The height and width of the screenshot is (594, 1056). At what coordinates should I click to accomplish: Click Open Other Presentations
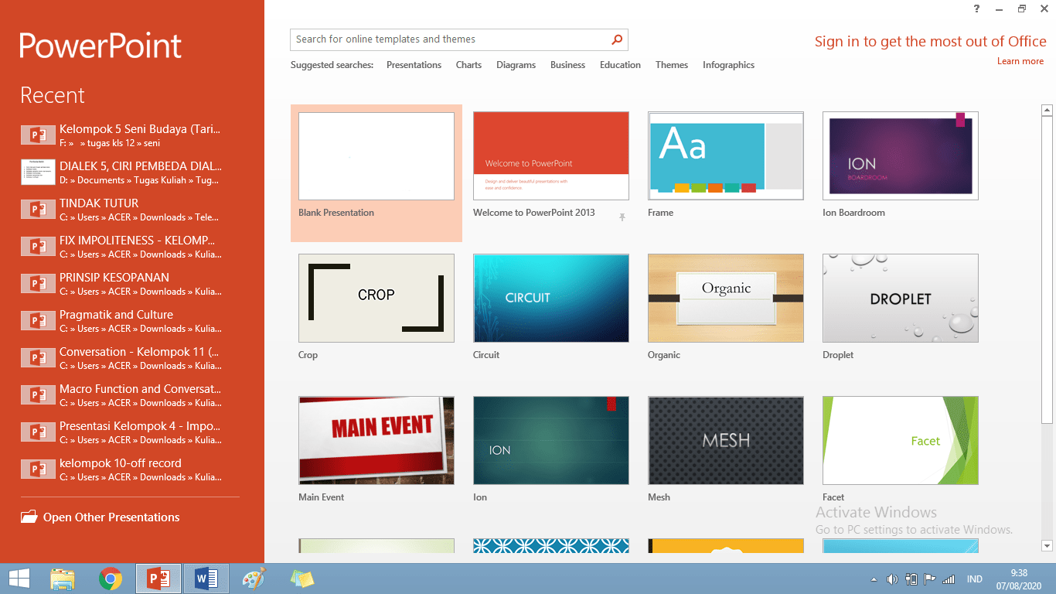tap(111, 517)
